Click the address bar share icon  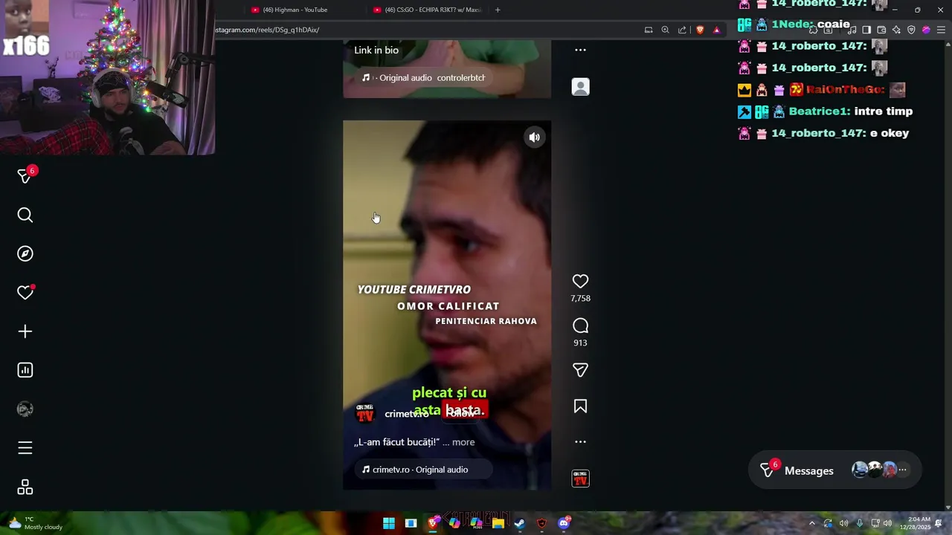[682, 30]
